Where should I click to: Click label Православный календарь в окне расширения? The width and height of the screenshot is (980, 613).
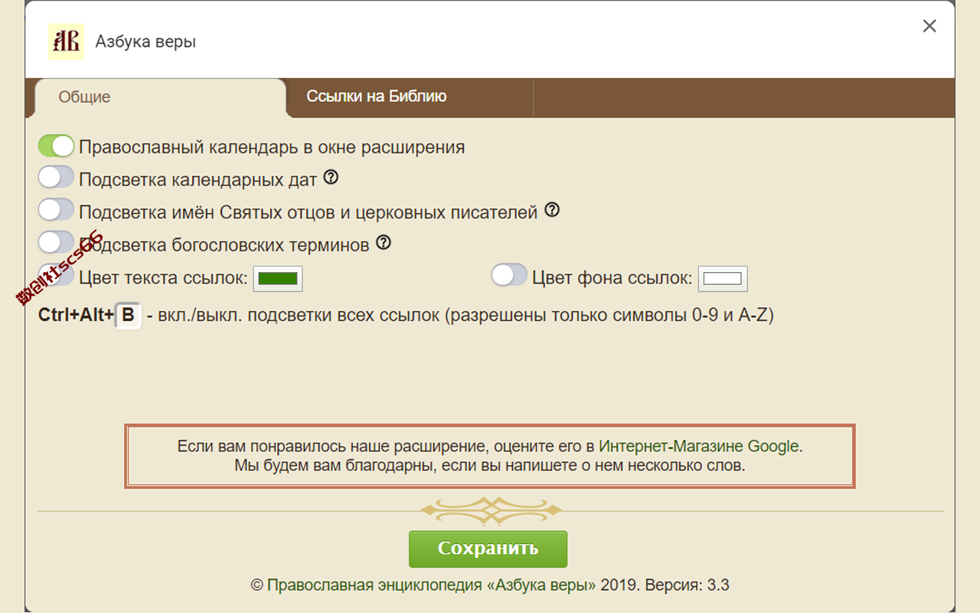pos(272,147)
